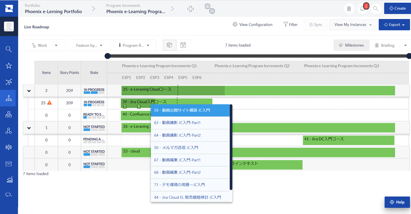Viewport: 411px width, 214px height.
Task: Open the star favorites icon in sidebar
Action: (x=9, y=66)
